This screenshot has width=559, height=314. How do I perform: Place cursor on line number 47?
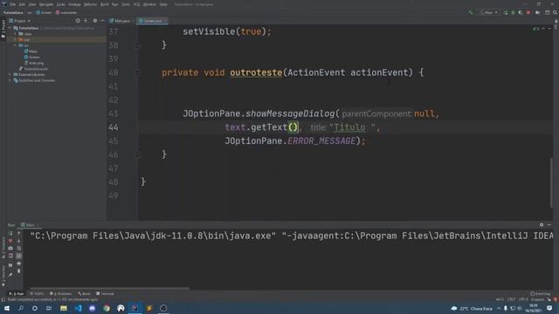[114, 168]
